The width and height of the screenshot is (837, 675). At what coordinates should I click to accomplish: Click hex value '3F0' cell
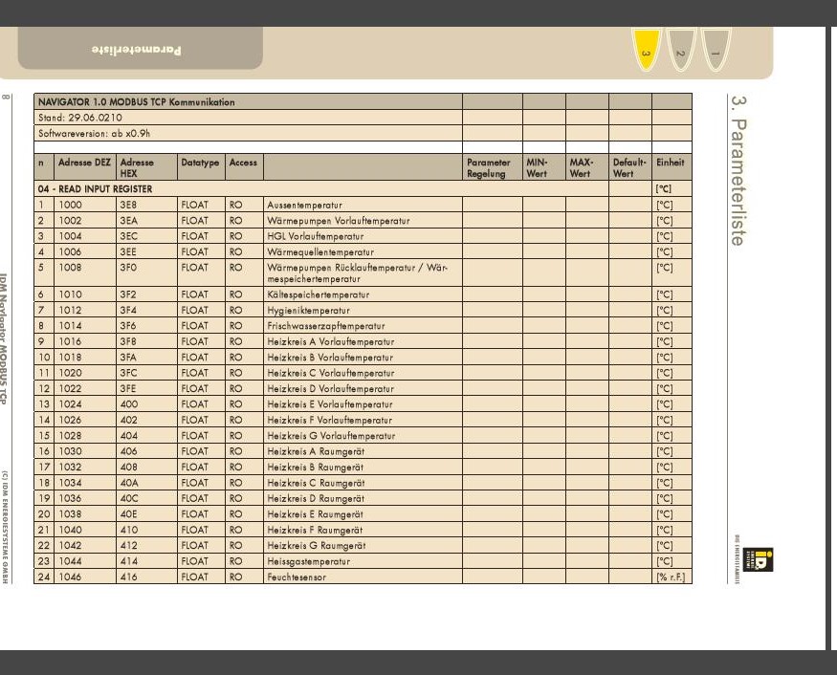pos(146,272)
